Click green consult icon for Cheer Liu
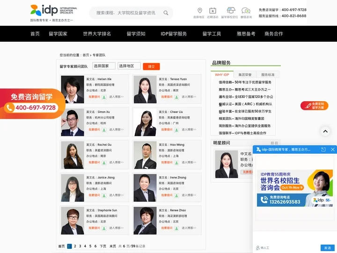 click(x=176, y=130)
